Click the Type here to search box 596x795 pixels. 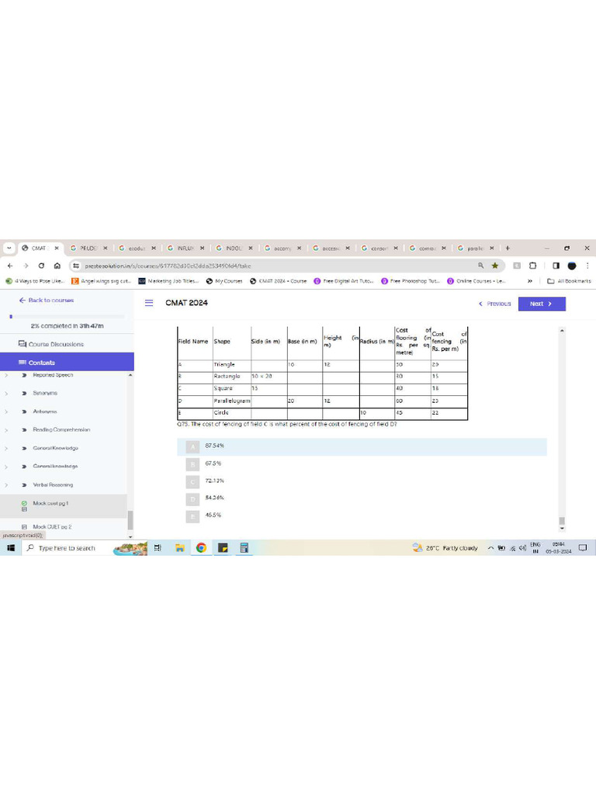point(67,548)
